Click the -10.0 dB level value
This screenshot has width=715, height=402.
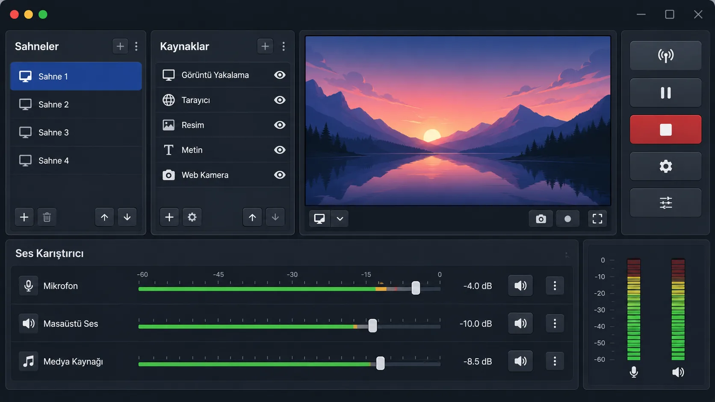[x=476, y=323]
